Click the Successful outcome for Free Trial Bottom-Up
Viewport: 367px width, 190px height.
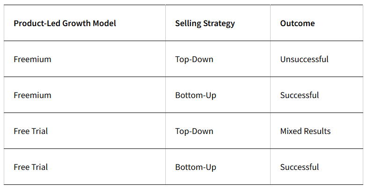pos(300,167)
